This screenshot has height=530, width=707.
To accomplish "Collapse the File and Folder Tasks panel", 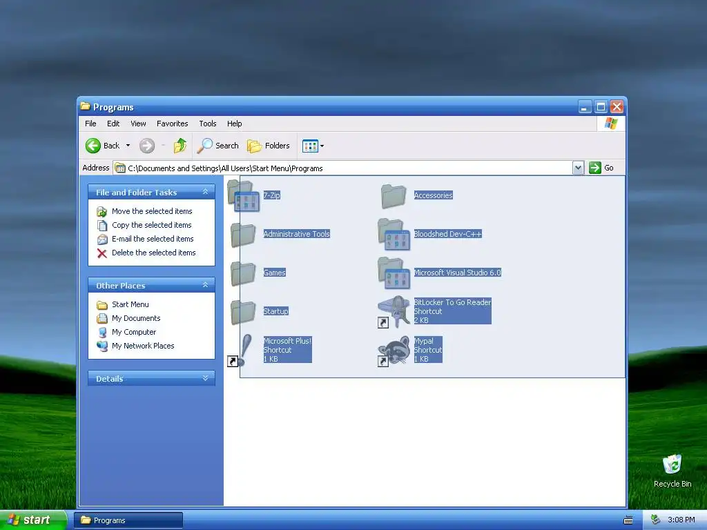I will [x=205, y=192].
